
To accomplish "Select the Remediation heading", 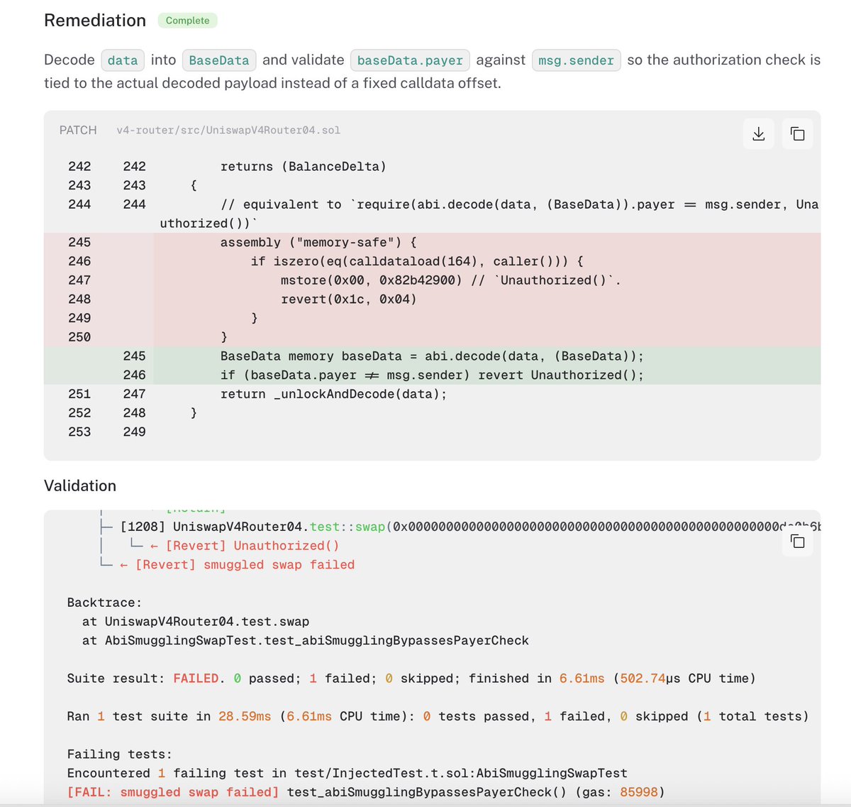I will click(95, 21).
